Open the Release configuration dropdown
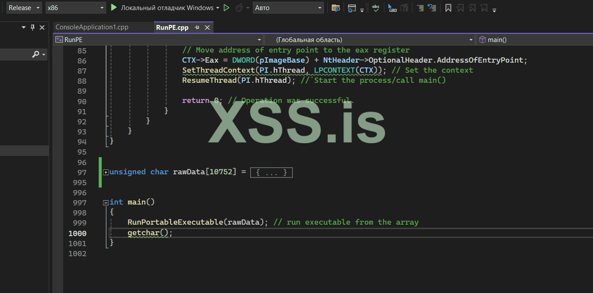 [x=25, y=7]
